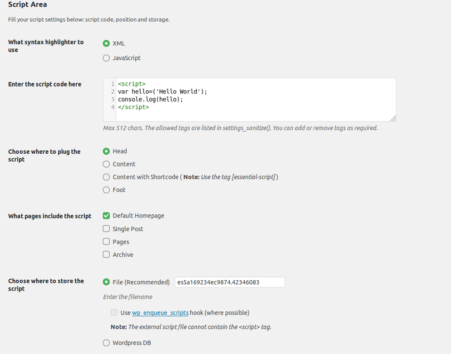Enable the Single Post checkbox
Image resolution: width=451 pixels, height=354 pixels.
point(106,229)
